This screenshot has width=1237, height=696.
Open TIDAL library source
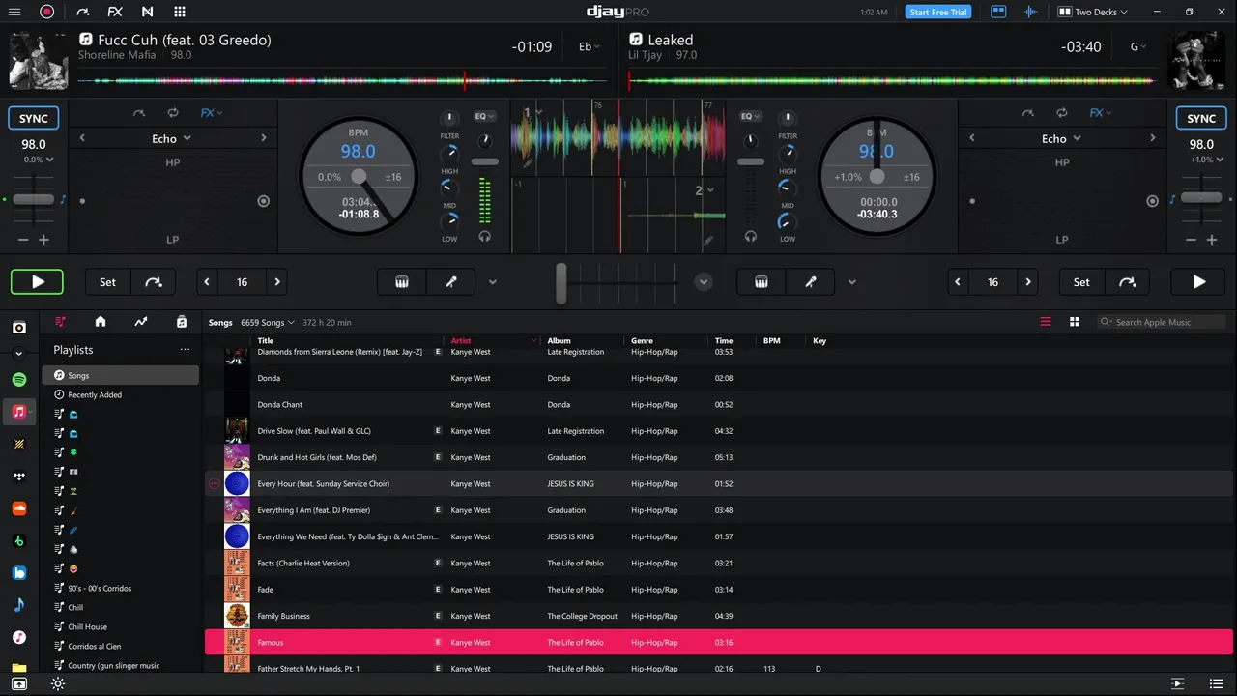tap(19, 477)
